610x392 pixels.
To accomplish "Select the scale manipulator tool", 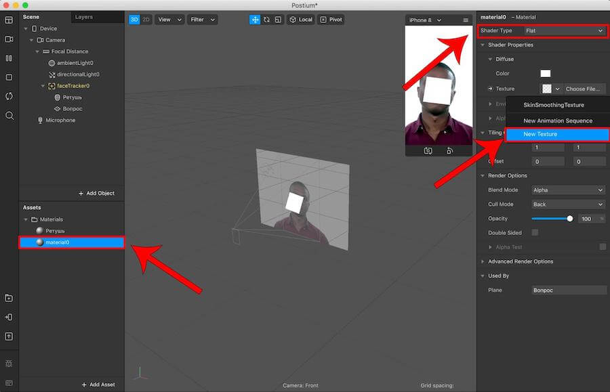I will tap(277, 20).
